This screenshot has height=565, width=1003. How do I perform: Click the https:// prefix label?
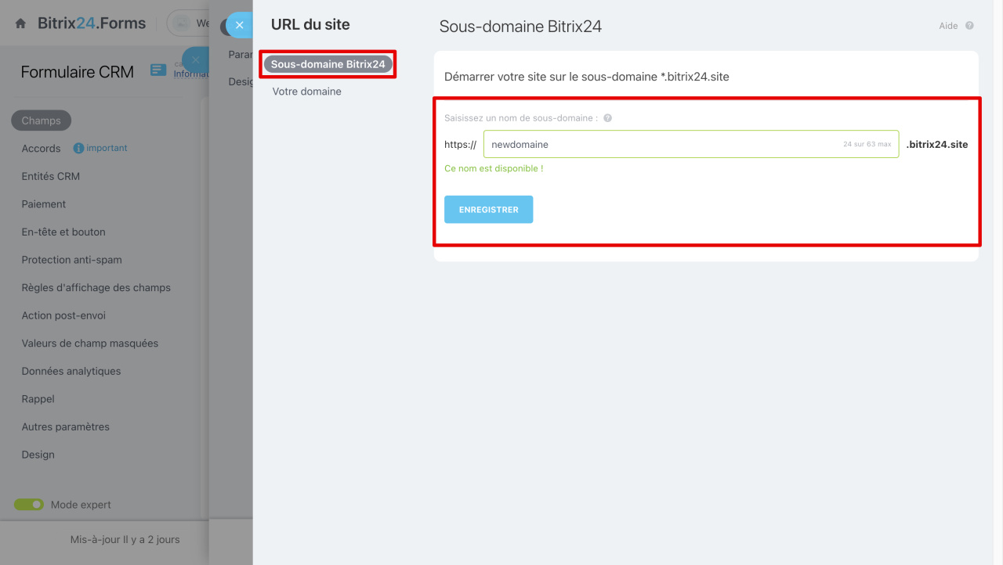coord(460,145)
